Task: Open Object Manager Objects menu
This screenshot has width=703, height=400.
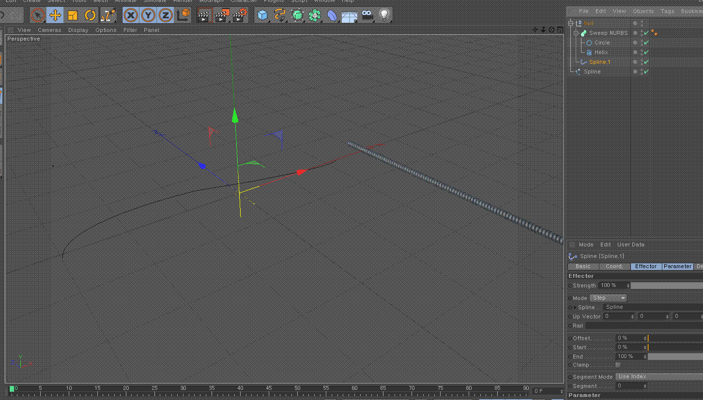Action: tap(643, 11)
